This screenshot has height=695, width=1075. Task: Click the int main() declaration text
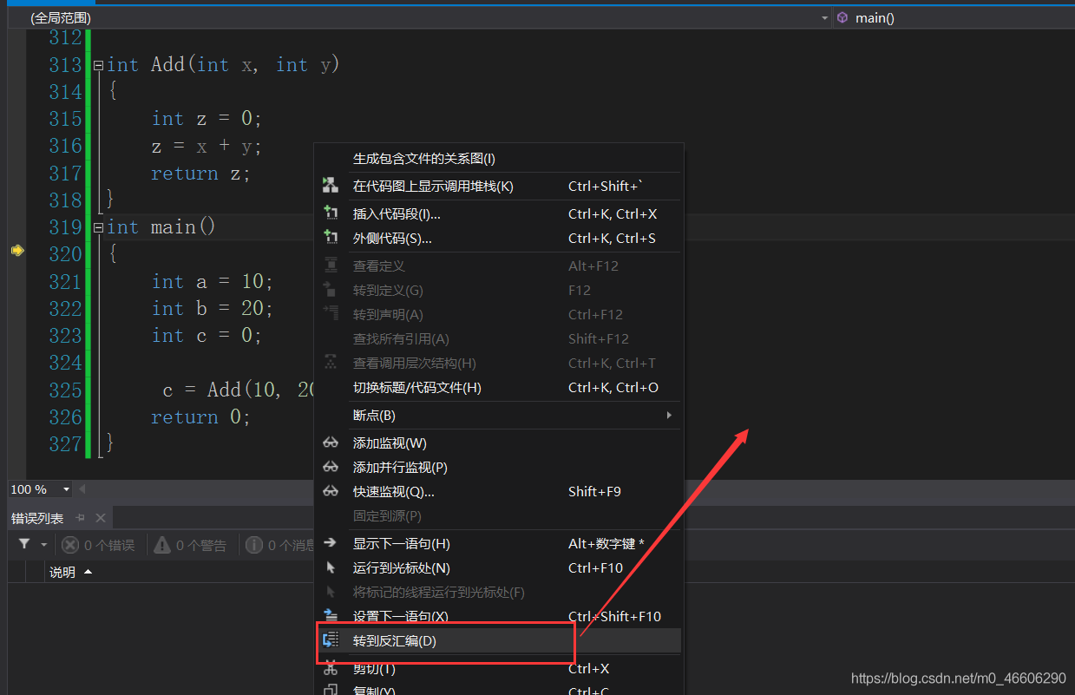[x=161, y=227]
